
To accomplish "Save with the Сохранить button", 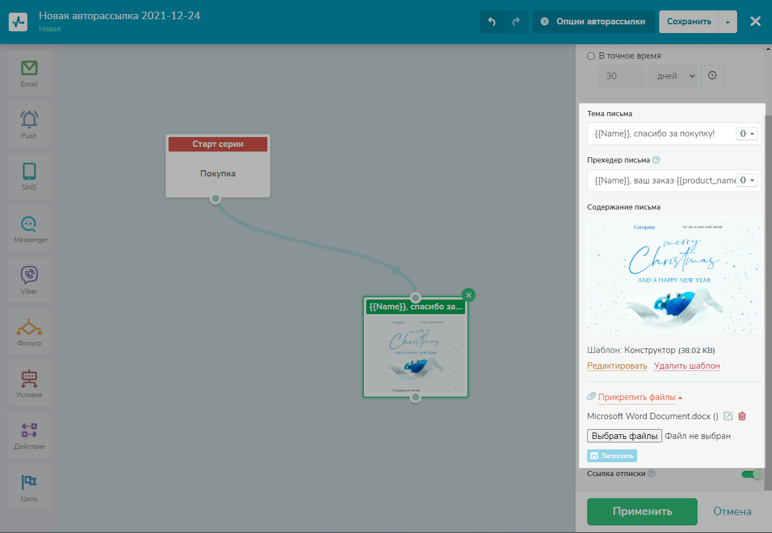I will tap(689, 21).
